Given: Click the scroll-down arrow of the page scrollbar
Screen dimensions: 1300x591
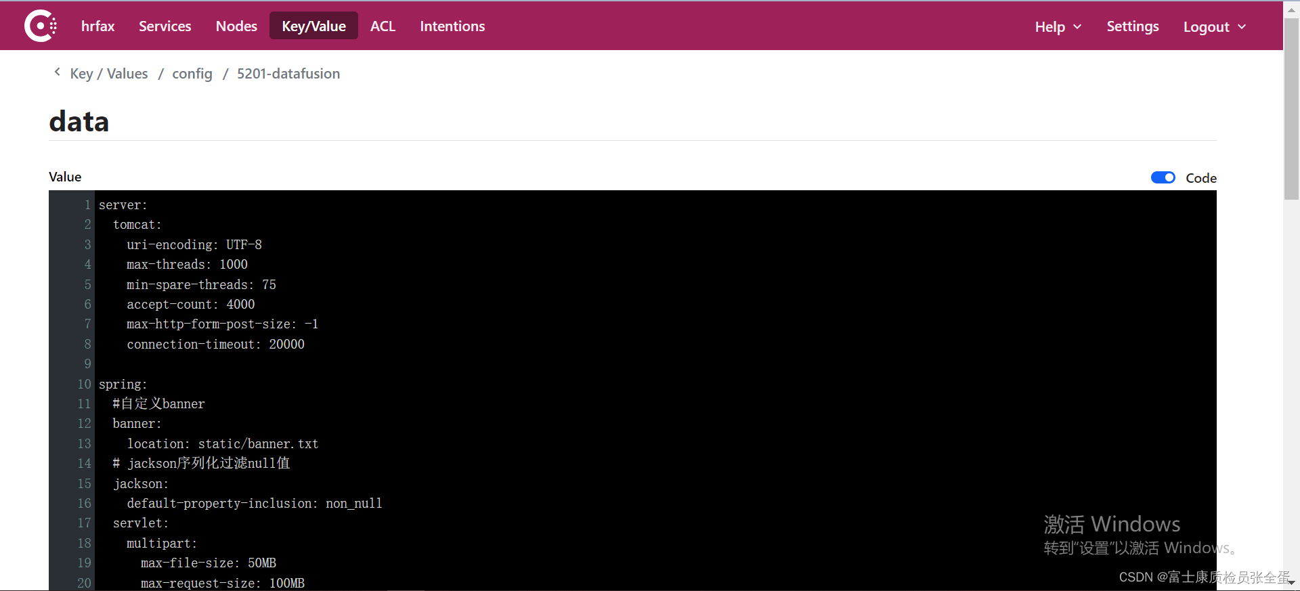Looking at the screenshot, I should click(x=1292, y=582).
